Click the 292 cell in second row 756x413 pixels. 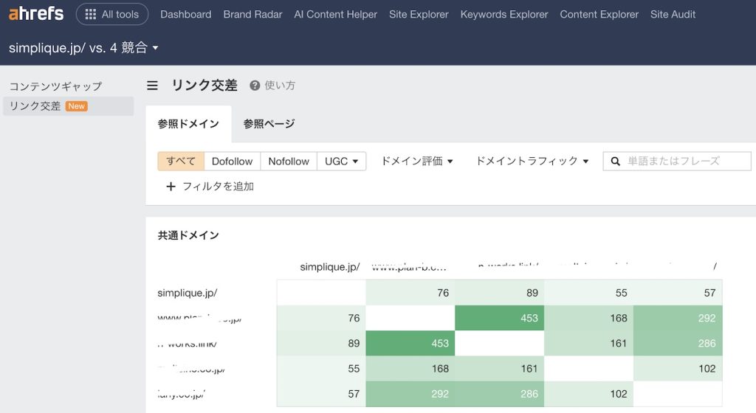tap(678, 318)
